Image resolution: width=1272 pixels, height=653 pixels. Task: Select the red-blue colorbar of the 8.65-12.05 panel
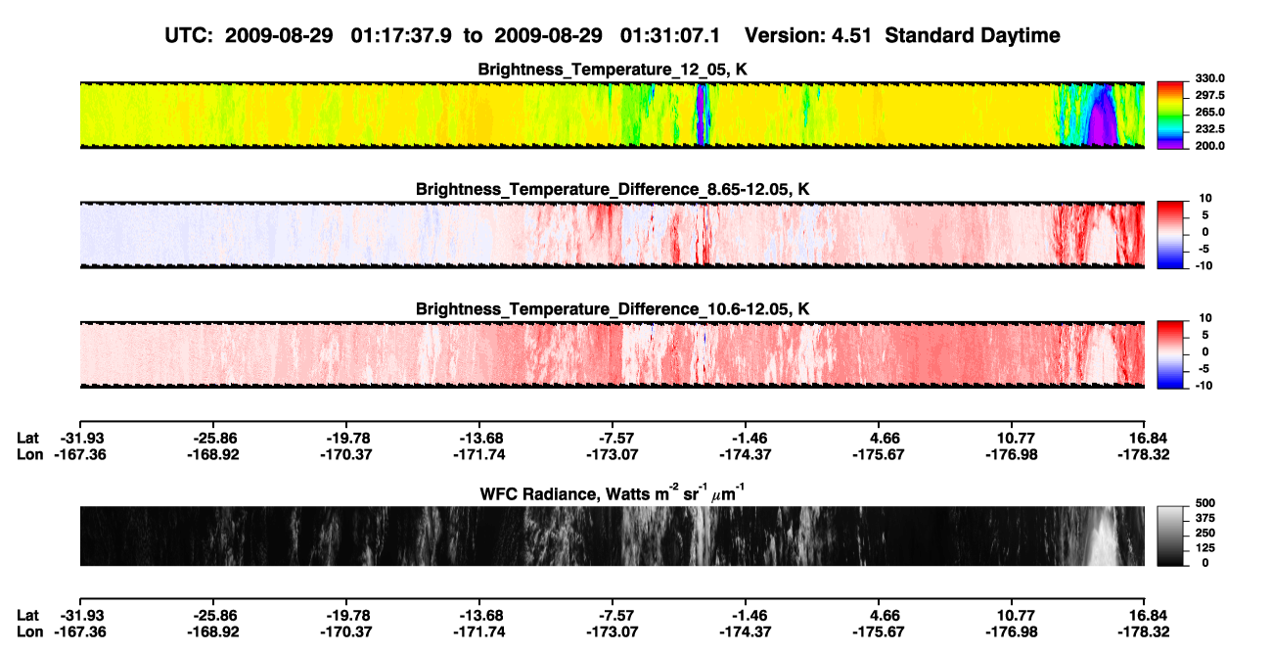[1170, 233]
